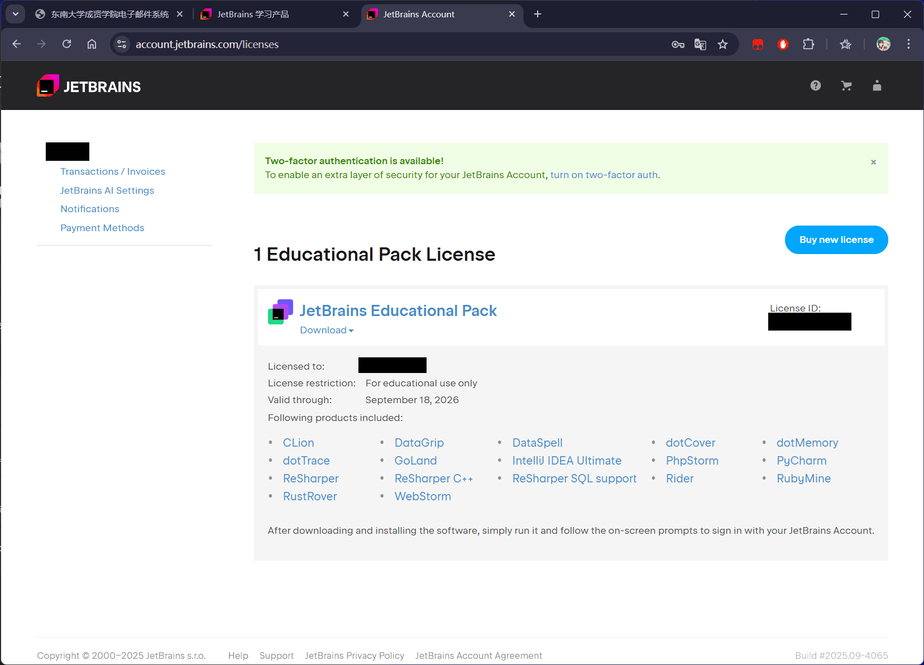The width and height of the screenshot is (924, 665).
Task: Click the translate page icon
Action: pos(700,45)
